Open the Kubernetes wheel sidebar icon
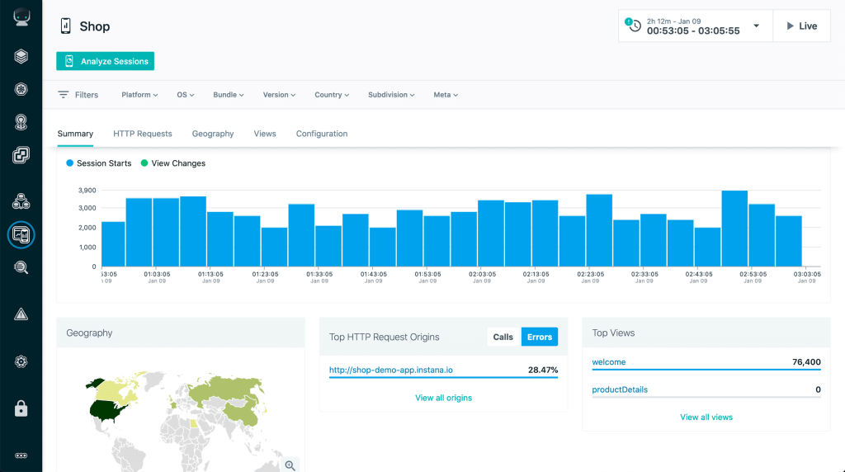Viewport: 845px width, 472px height. [21, 89]
